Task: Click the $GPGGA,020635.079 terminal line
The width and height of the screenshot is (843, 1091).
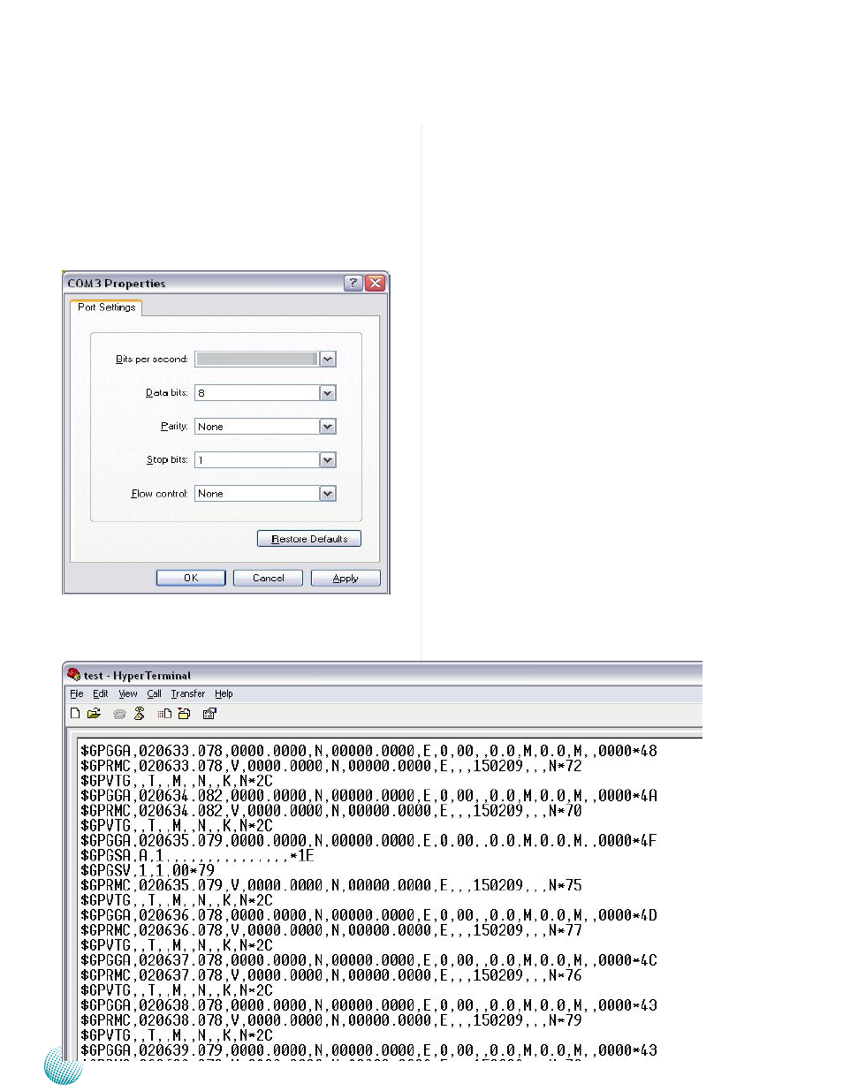Action: click(x=368, y=840)
